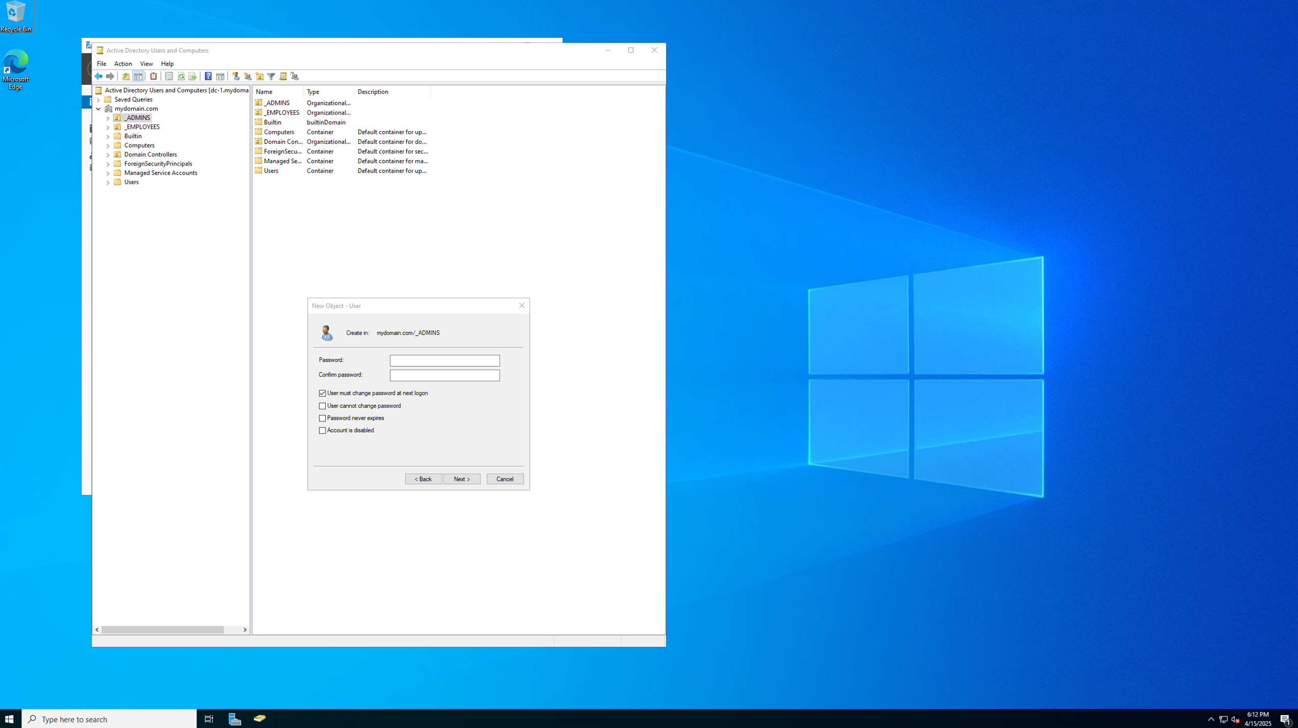Open the View menu
Image resolution: width=1298 pixels, height=728 pixels.
pos(146,64)
